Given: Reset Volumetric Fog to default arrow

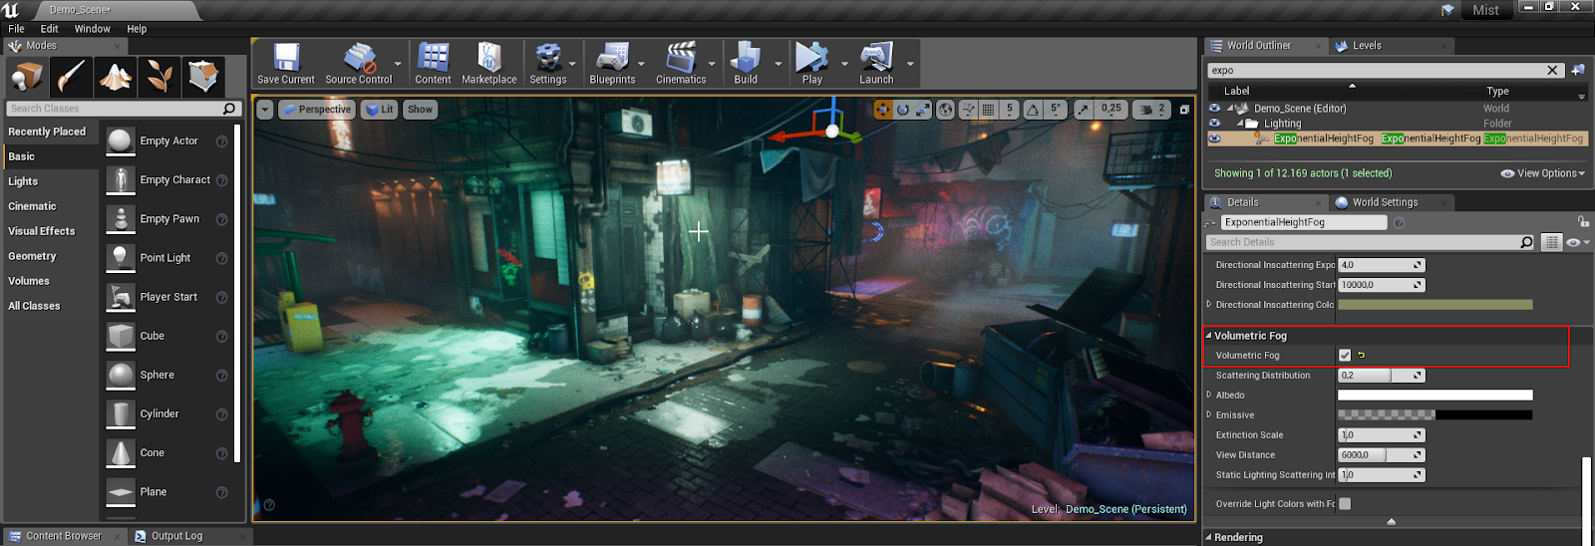Looking at the screenshot, I should tap(1362, 355).
